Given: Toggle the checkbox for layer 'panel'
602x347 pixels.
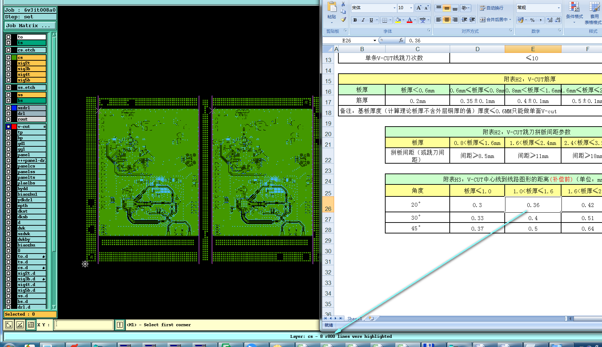Looking at the screenshot, I should coord(8,155).
